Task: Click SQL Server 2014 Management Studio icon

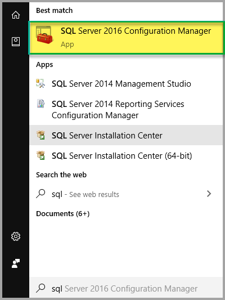Action: pos(40,83)
